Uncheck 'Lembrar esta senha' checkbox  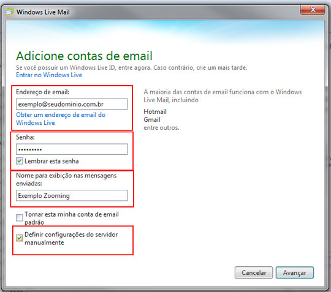coord(19,161)
